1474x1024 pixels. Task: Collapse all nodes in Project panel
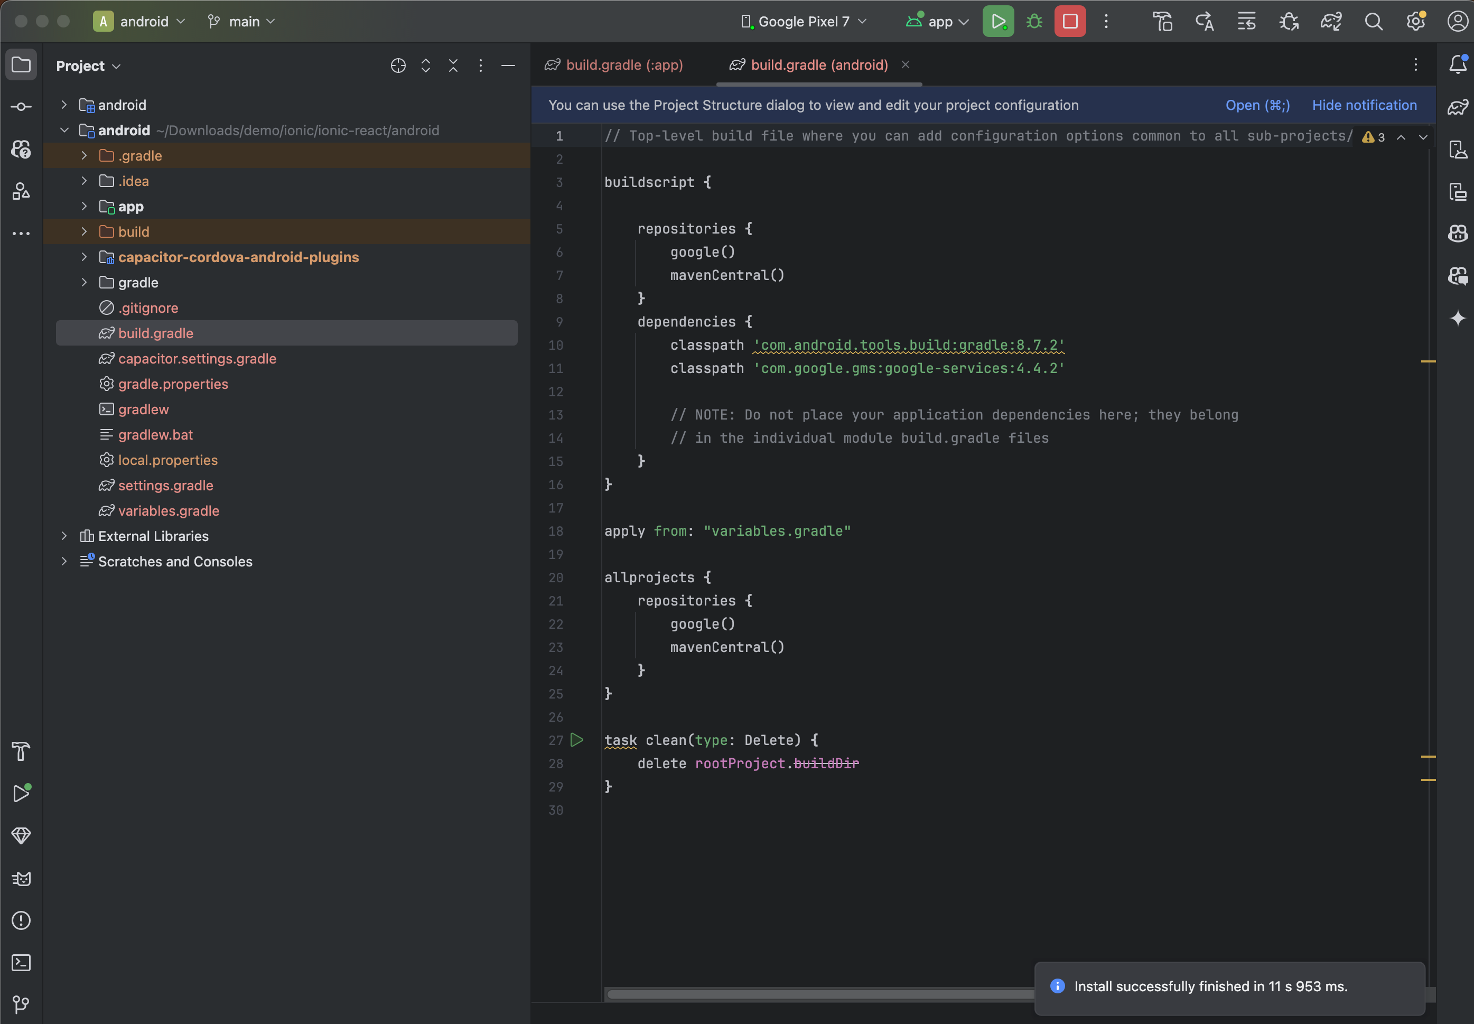[453, 66]
